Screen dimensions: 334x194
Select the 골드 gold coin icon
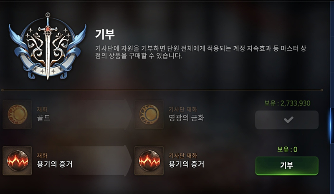(17, 114)
